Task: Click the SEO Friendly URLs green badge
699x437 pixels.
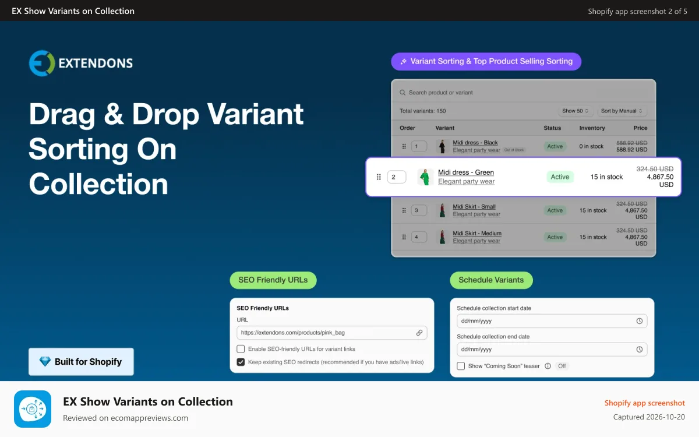Action: tap(273, 280)
